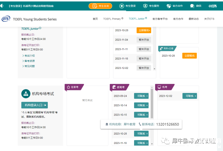Click 可联系 for 2023-10-14

[141, 105]
